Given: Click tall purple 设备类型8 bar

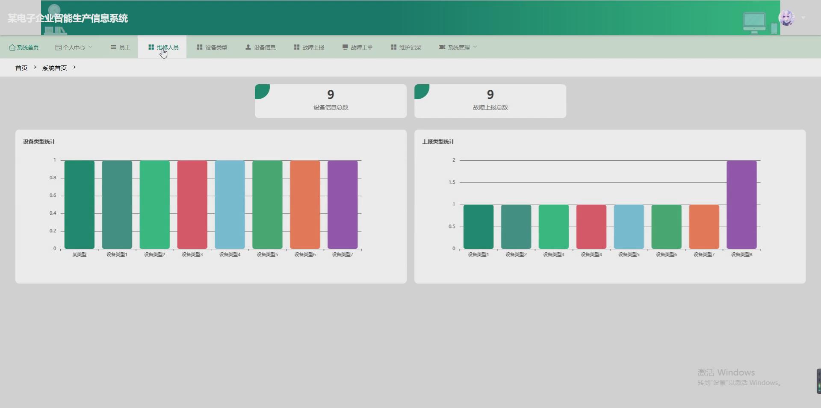Looking at the screenshot, I should coord(742,204).
